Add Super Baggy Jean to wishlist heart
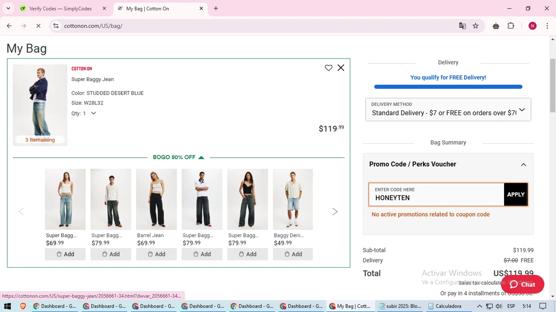The image size is (556, 312). pyautogui.click(x=328, y=68)
